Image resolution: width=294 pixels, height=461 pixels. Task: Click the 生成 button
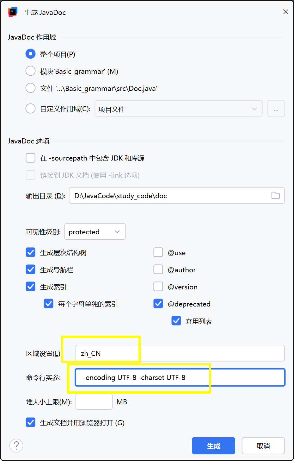tap(213, 446)
